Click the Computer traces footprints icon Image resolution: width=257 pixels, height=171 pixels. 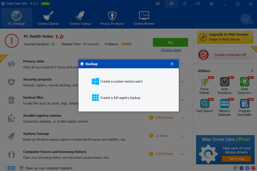tap(11, 154)
